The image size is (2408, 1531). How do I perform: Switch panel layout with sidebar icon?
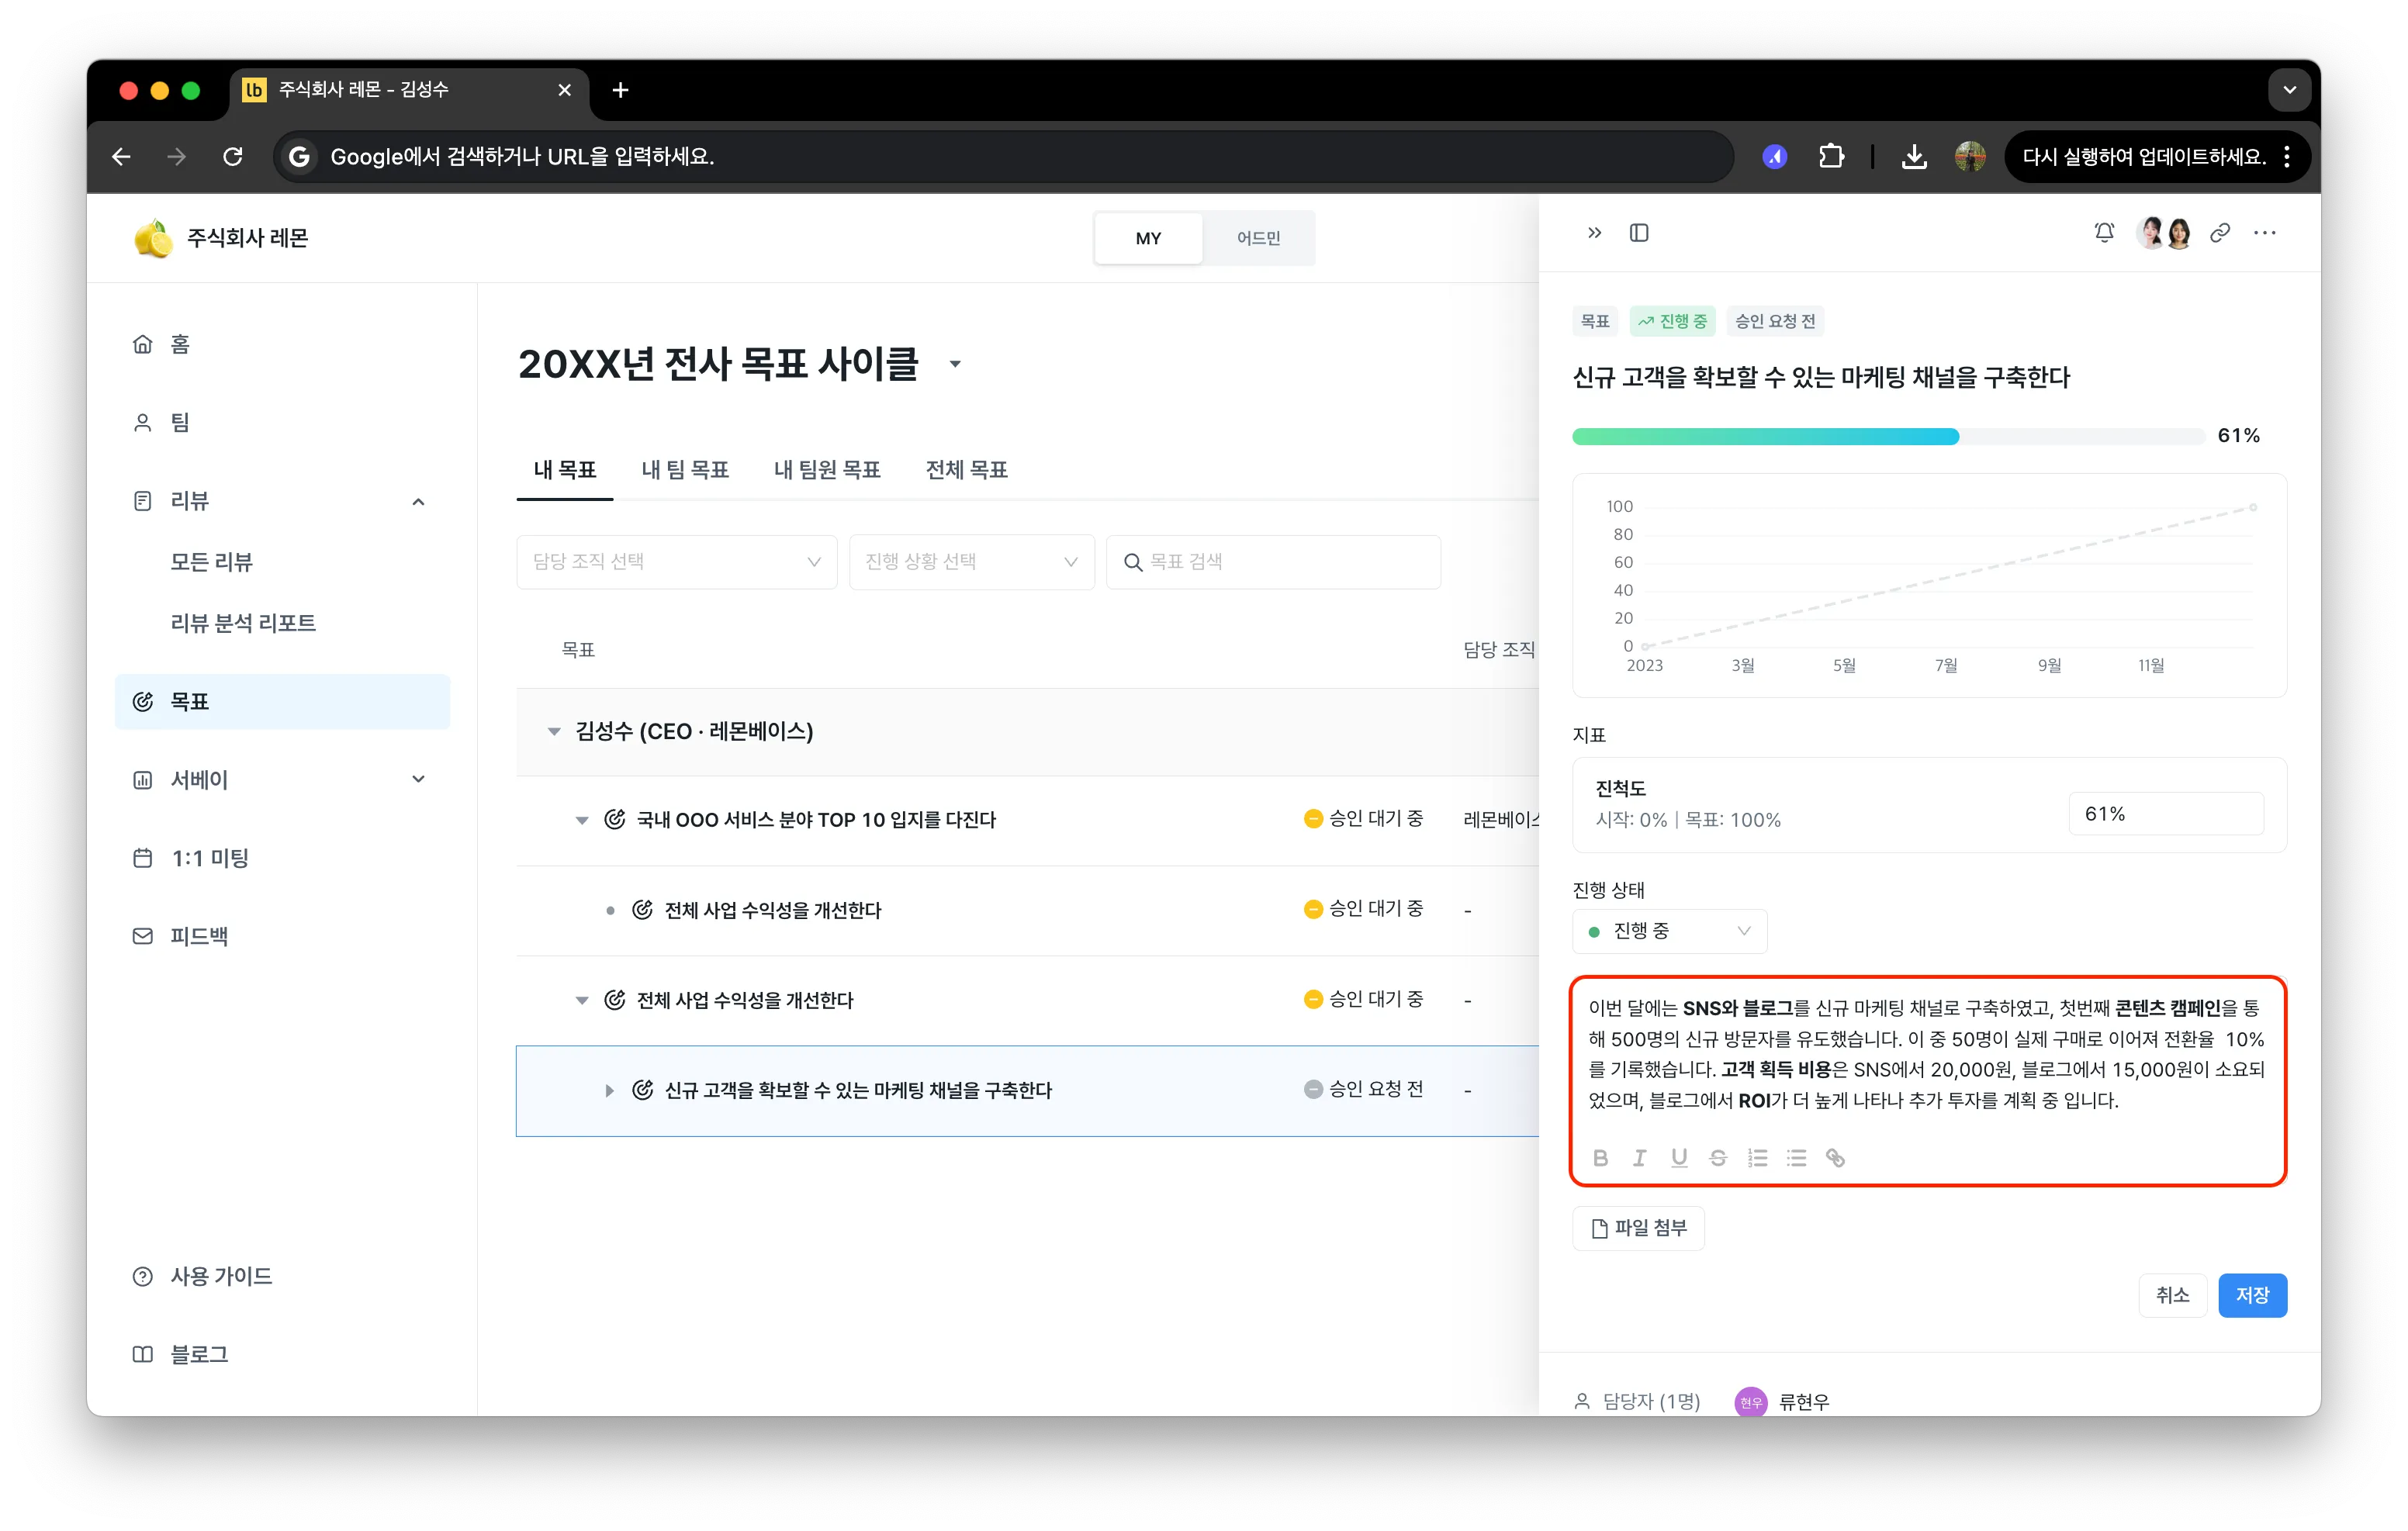1639,233
